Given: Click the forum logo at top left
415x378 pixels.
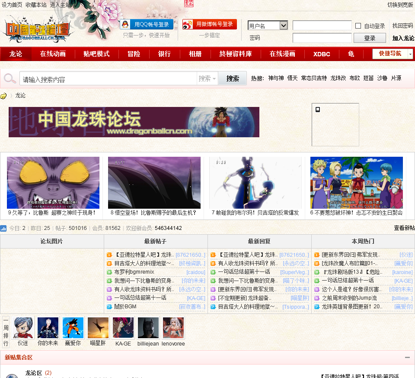Looking at the screenshot, I should coord(37,30).
